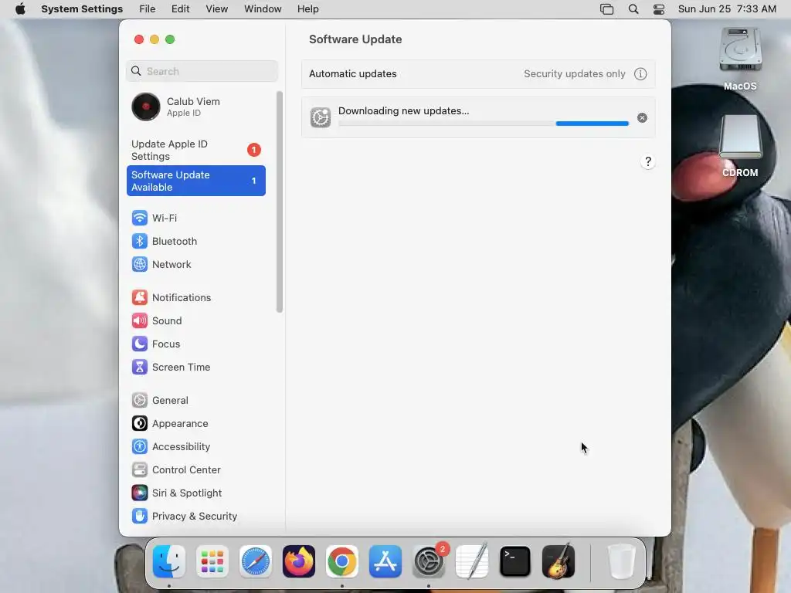791x593 pixels.
Task: Open App Store from the Dock
Action: pyautogui.click(x=385, y=561)
